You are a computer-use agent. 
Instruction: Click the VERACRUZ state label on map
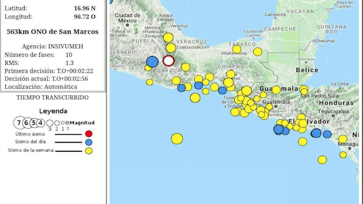pyautogui.click(x=191, y=42)
